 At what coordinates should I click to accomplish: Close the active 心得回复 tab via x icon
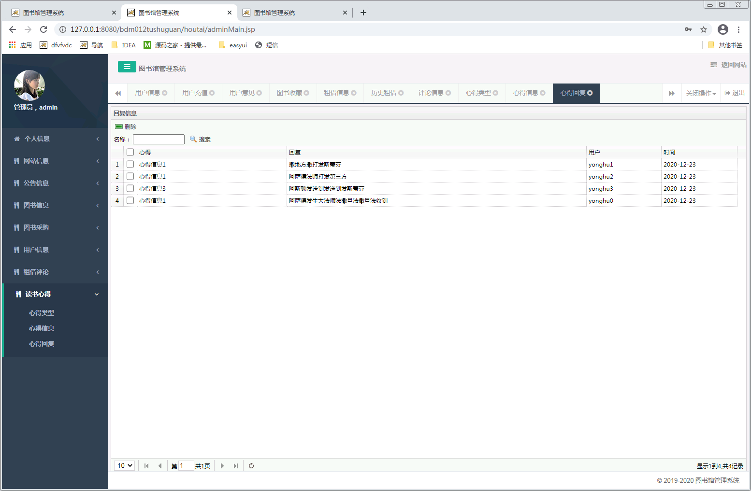coord(590,93)
